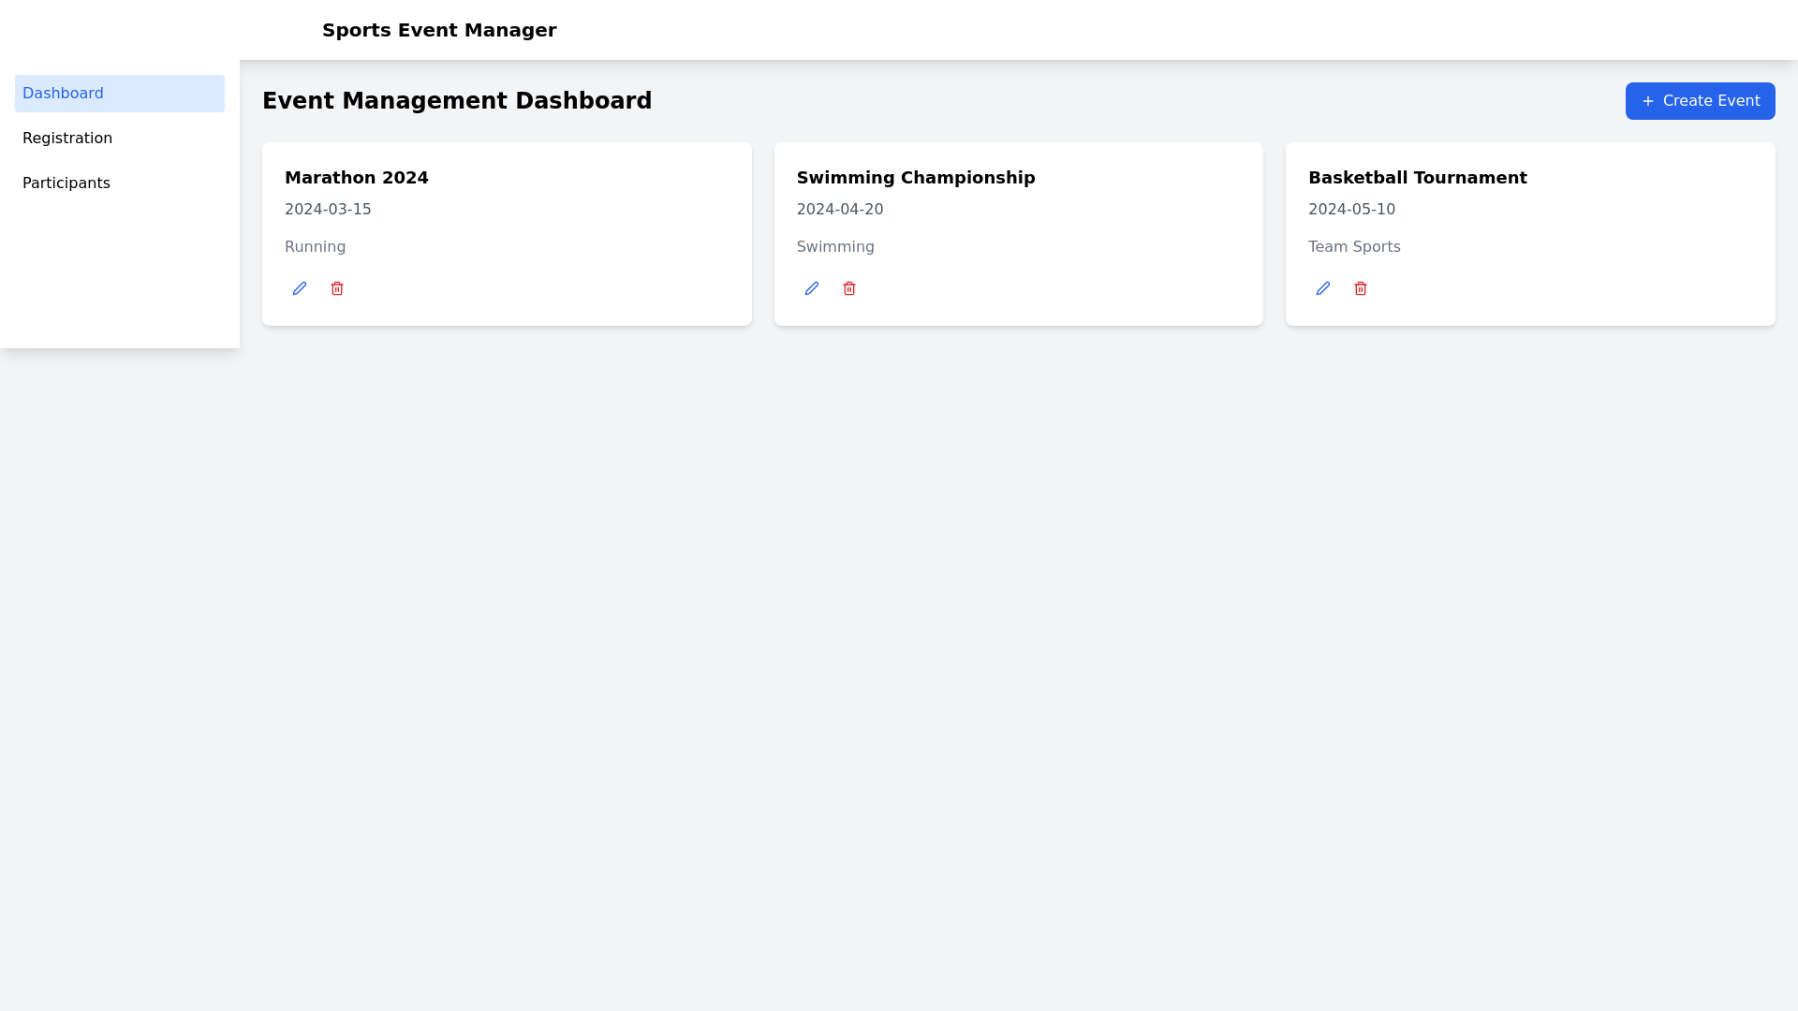The height and width of the screenshot is (1011, 1798).
Task: Click the Sports Event Manager header title
Action: click(x=439, y=30)
